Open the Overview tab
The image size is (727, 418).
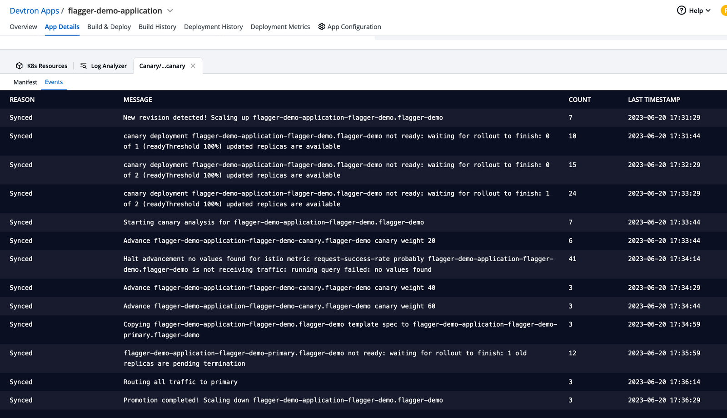(x=23, y=26)
